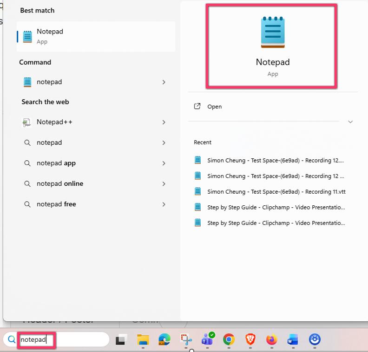Launch Google Chrome from the taskbar
This screenshot has height=352, width=368.
pyautogui.click(x=229, y=339)
